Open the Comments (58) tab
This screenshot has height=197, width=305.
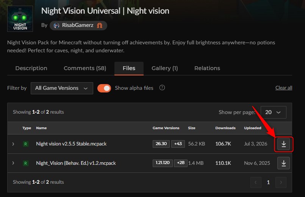coord(85,68)
